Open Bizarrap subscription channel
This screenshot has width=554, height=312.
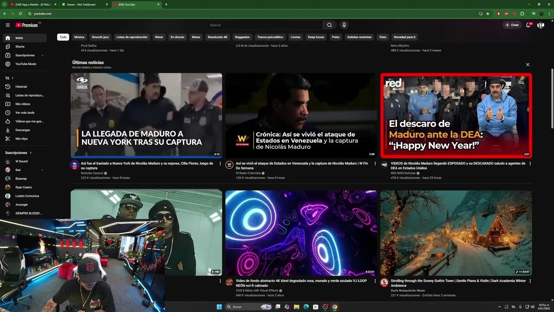coord(24,179)
